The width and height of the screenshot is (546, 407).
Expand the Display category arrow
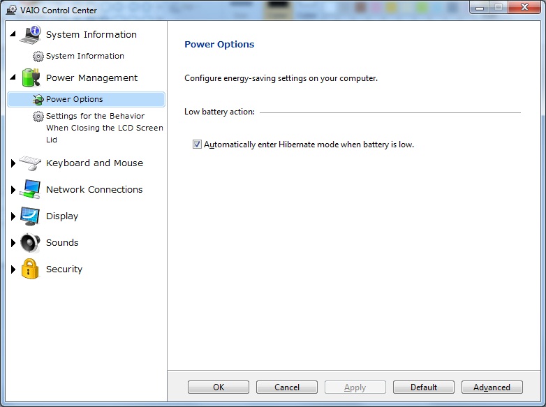click(x=13, y=216)
